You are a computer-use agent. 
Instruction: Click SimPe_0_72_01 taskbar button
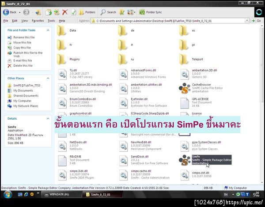coord(102,195)
